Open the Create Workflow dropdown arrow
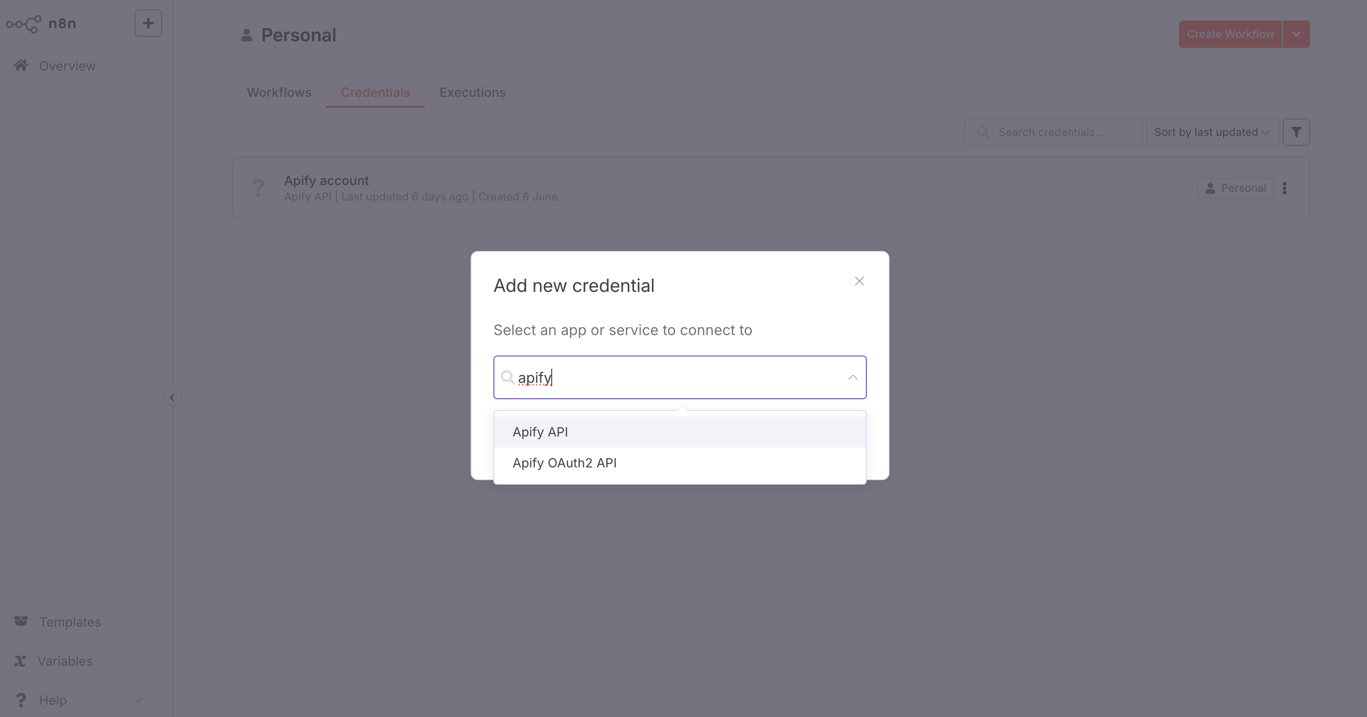Screen dimensions: 1367x717 1296,34
